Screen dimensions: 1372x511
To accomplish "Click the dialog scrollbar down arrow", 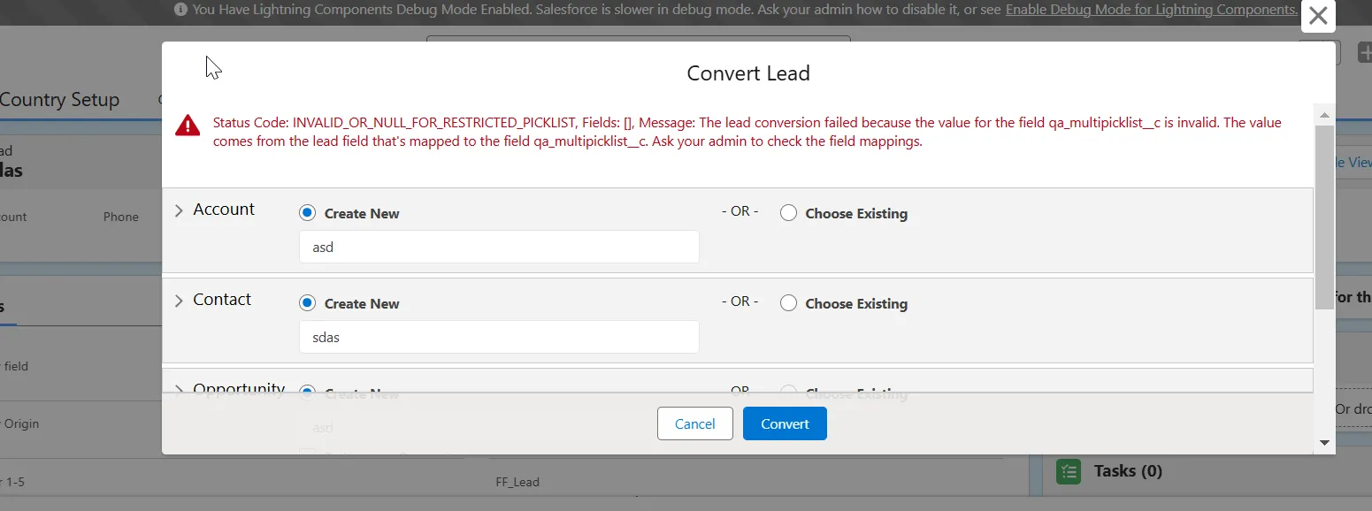I will point(1324,442).
